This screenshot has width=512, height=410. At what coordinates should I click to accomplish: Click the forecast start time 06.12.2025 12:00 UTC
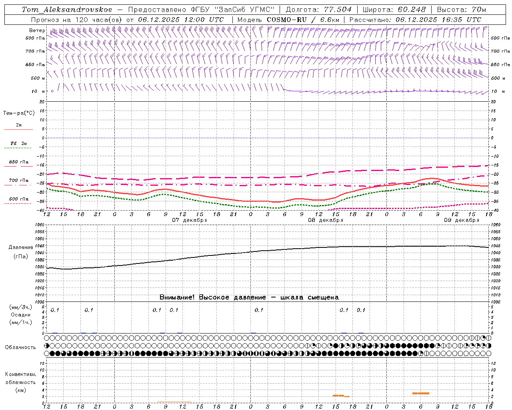click(x=181, y=20)
